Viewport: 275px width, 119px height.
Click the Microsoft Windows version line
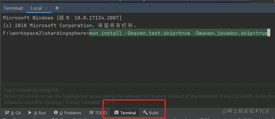tap(62, 18)
